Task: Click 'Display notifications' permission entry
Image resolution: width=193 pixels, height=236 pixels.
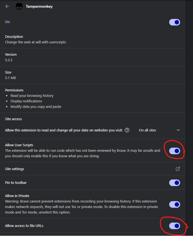Action: click(x=26, y=101)
